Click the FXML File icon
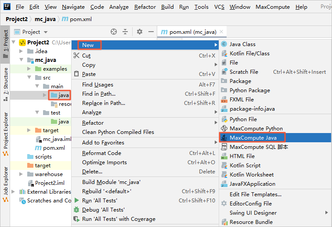Viewport: 332px width, 227px height. point(224,100)
